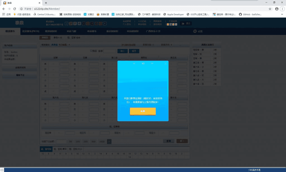Close the blue popup with X icon
The height and width of the screenshot is (172, 286).
(x=165, y=63)
